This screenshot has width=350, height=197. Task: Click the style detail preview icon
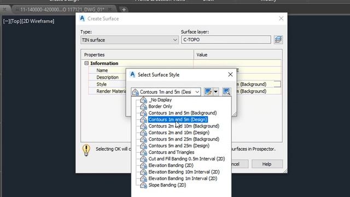(226, 91)
